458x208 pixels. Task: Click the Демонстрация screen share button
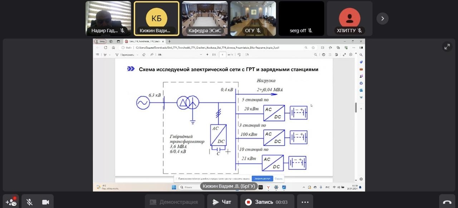pyautogui.click(x=174, y=202)
